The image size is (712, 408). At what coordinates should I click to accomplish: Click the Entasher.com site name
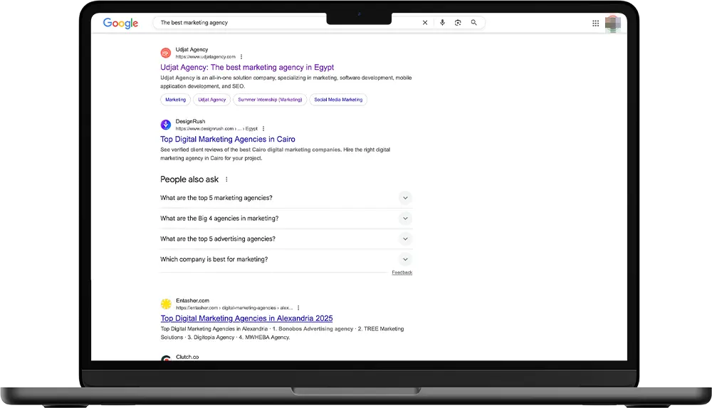pos(192,300)
